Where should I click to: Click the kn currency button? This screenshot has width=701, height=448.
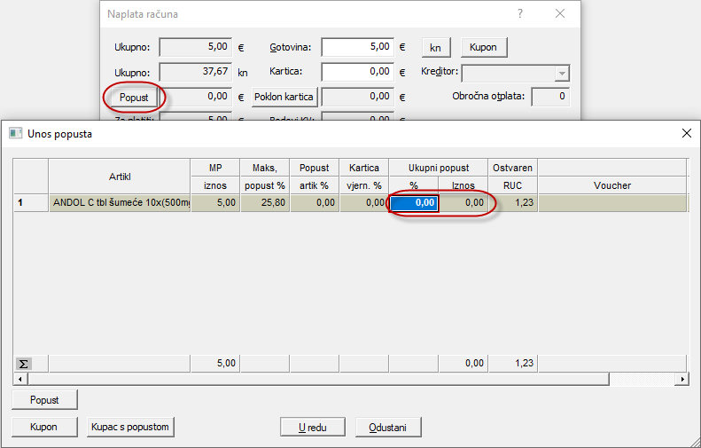(x=435, y=47)
